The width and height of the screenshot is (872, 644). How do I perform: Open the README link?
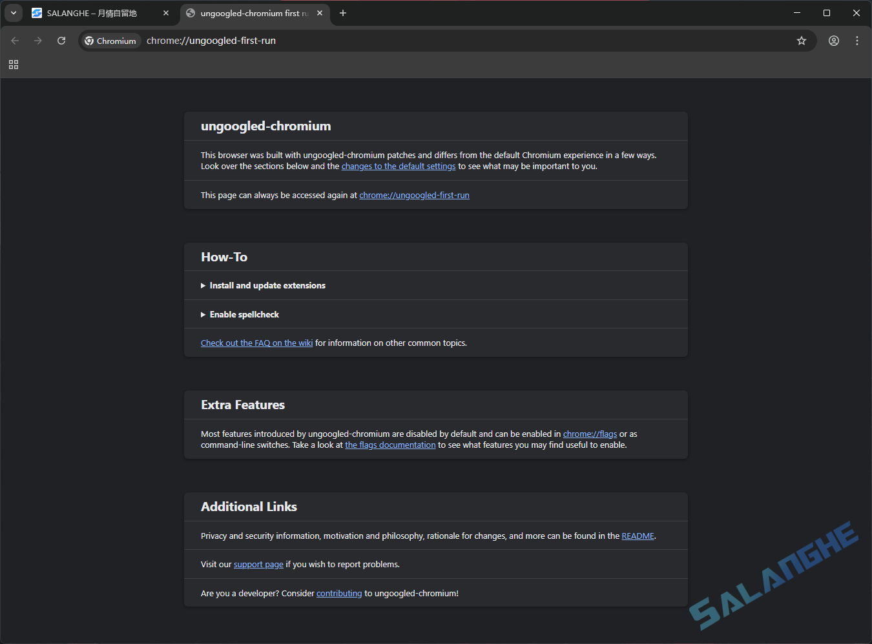point(638,536)
